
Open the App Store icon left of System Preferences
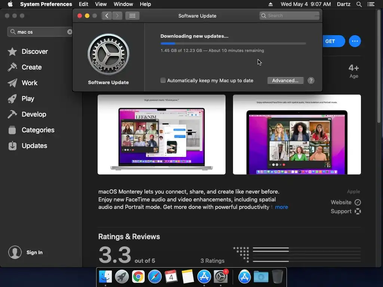coord(204,277)
